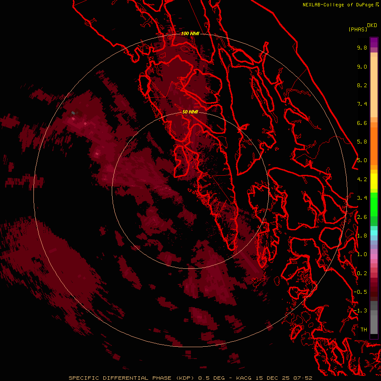Click the 4.2 value on the color scale
The image size is (381, 381).
point(362,179)
